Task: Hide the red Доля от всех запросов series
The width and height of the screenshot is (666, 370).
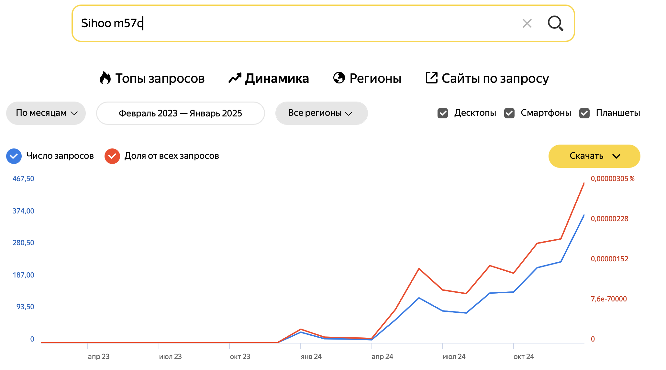Action: [112, 156]
